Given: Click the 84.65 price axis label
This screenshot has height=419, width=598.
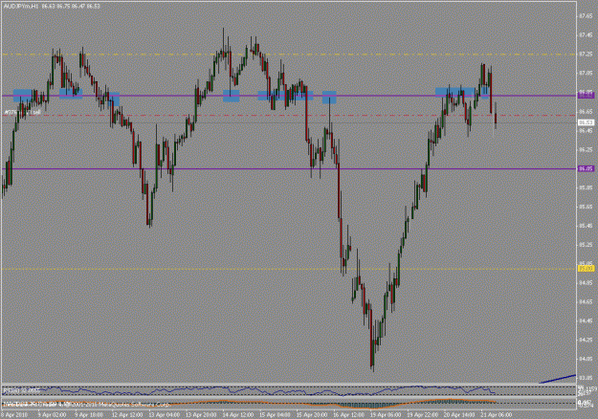Looking at the screenshot, I should pyautogui.click(x=586, y=302).
